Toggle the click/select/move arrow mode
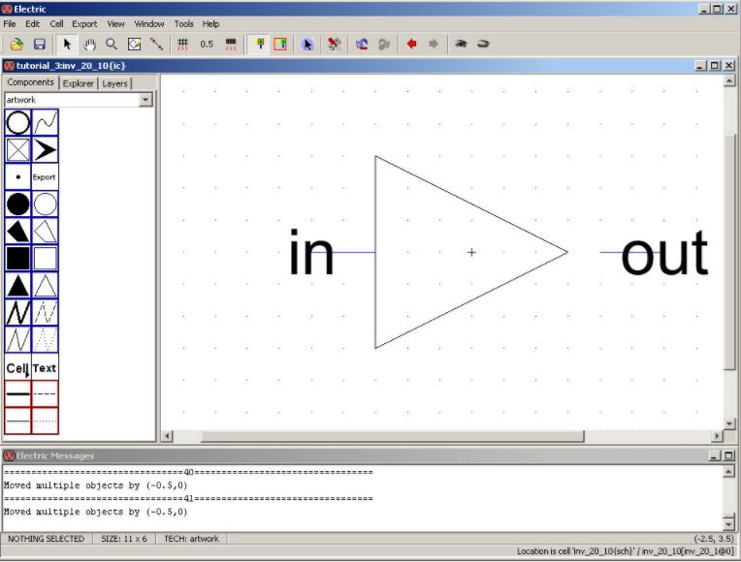Viewport: 741px width, 562px height. [x=67, y=44]
